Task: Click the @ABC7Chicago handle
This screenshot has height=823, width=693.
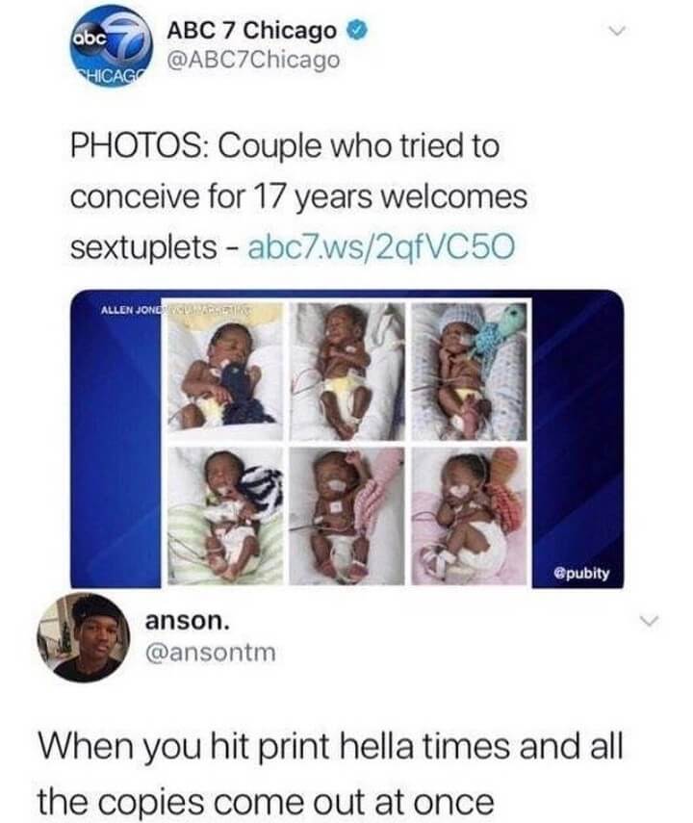Action: click(x=253, y=61)
